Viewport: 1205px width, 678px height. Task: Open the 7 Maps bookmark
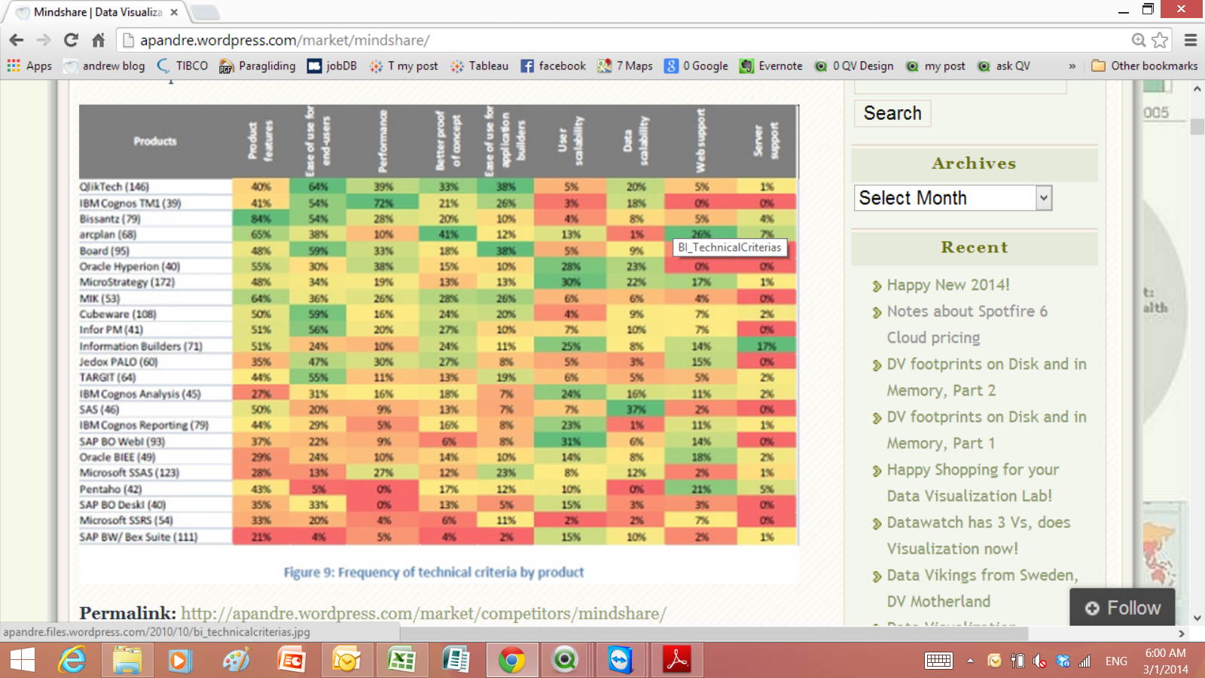(x=625, y=66)
